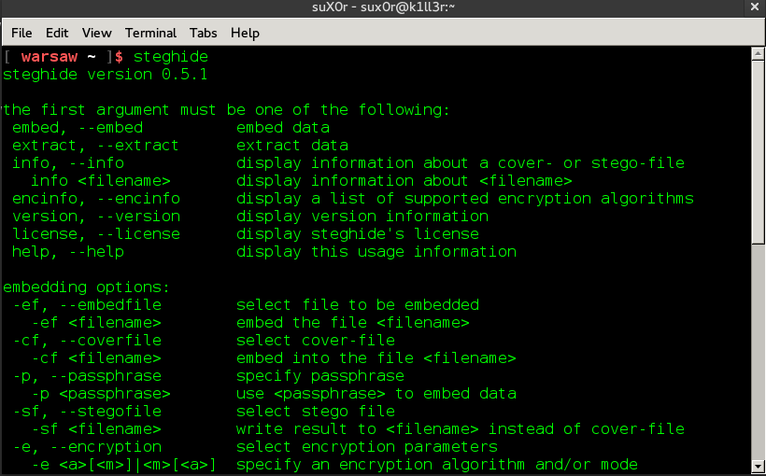This screenshot has height=476, width=766.
Task: Click the vertical scrollbar thumb
Action: (x=758, y=152)
